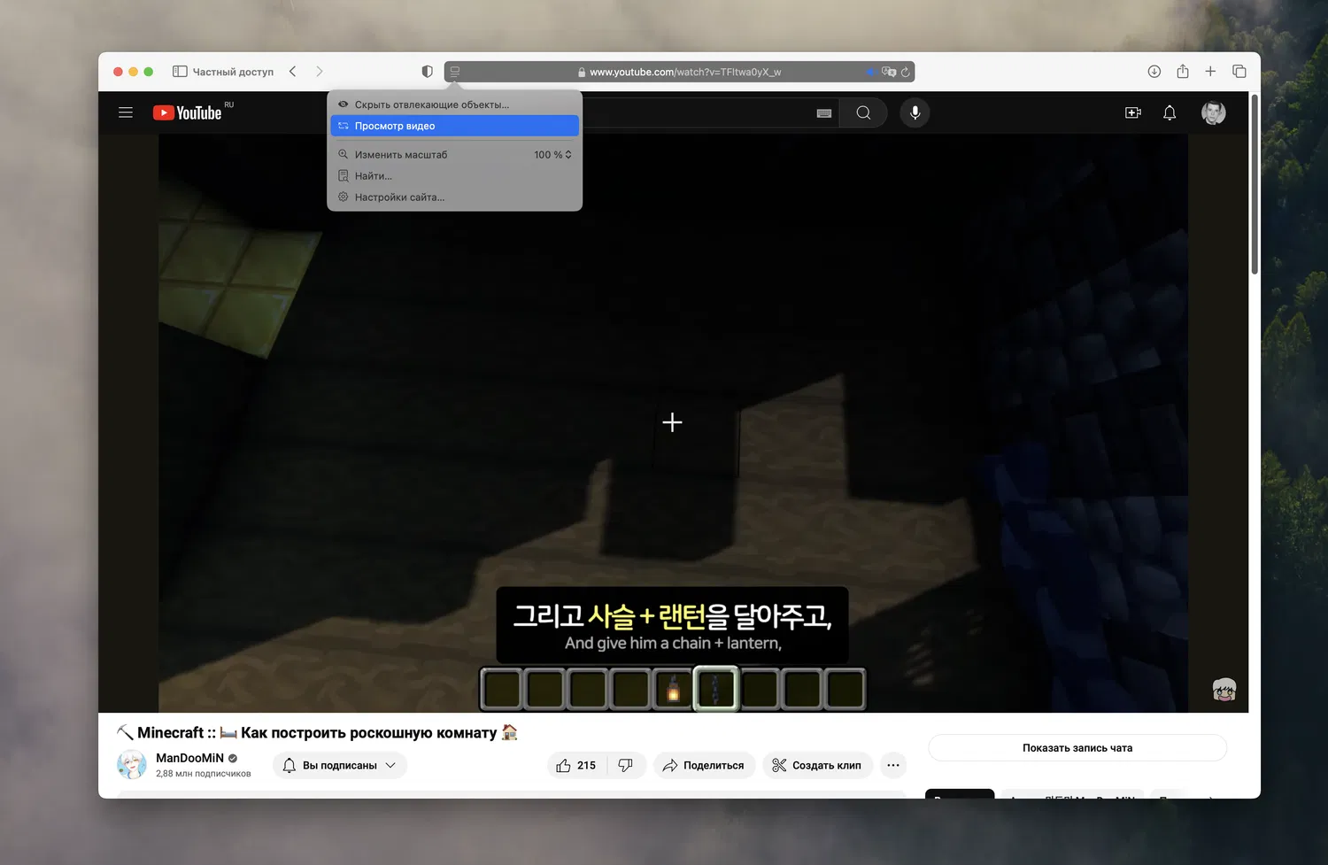The height and width of the screenshot is (865, 1328).
Task: Dislike the video
Action: (x=626, y=765)
